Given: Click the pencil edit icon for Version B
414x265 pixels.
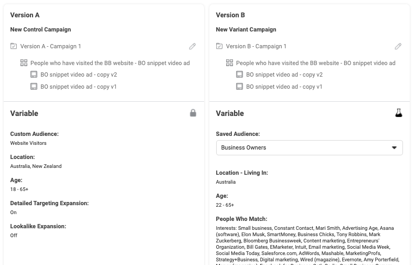Looking at the screenshot, I should 398,46.
